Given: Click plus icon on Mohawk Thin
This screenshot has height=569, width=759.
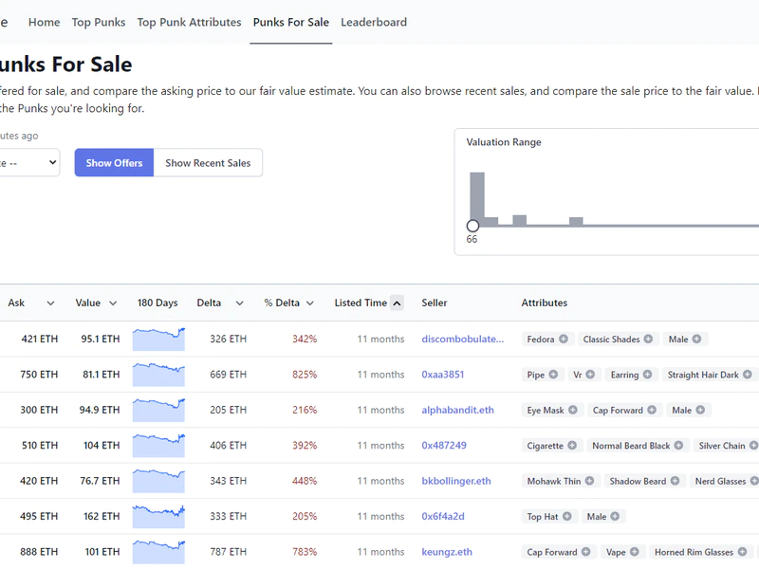Looking at the screenshot, I should tap(589, 481).
